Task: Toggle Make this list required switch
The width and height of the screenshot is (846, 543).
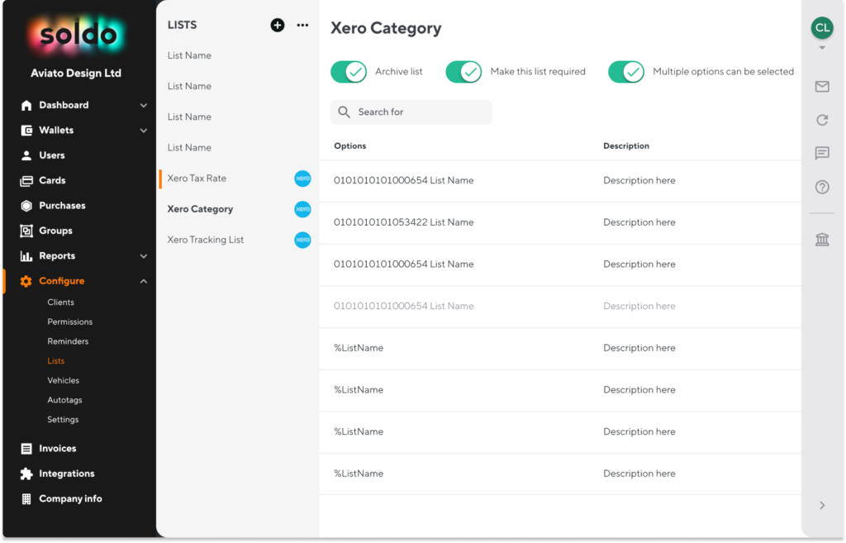Action: tap(463, 71)
